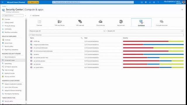Open Recommendations in the sidebar
The image size is (187, 105).
[x=10, y=57]
